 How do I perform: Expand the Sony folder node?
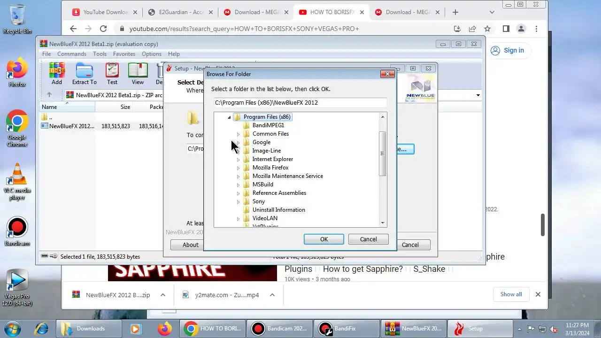(x=238, y=201)
